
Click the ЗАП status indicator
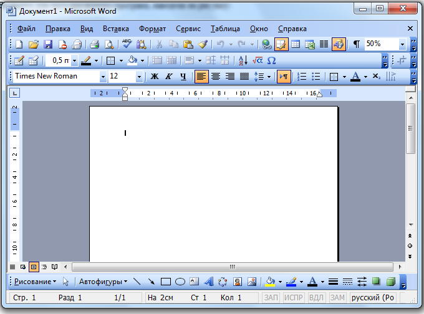pyautogui.click(x=271, y=298)
